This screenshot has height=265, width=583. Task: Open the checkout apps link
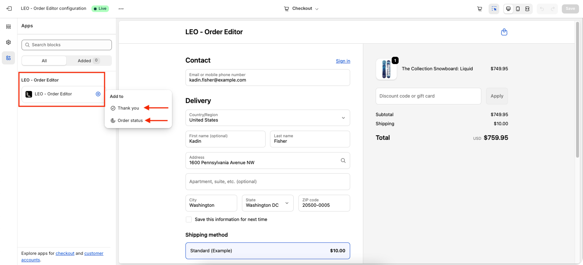65,253
